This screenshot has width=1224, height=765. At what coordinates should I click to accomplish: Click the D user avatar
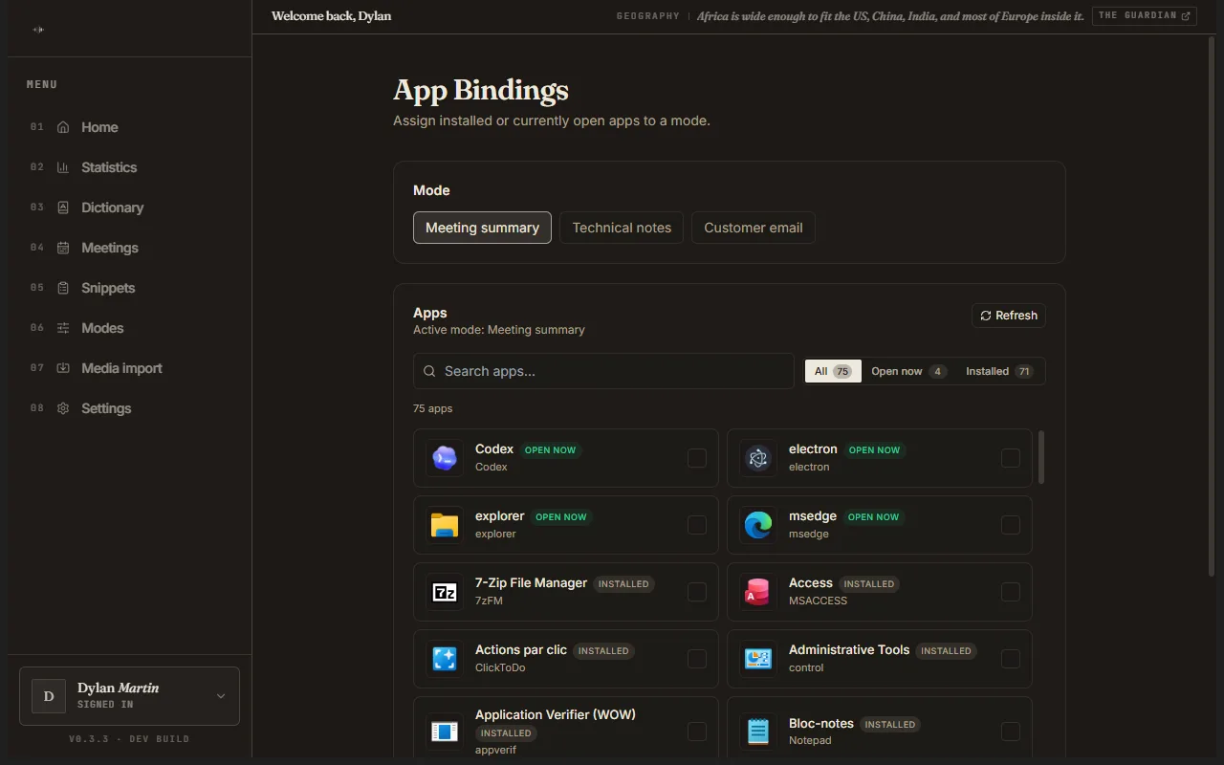(49, 696)
